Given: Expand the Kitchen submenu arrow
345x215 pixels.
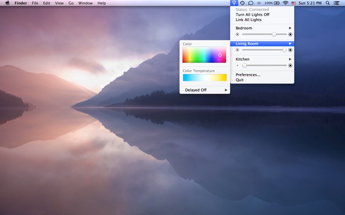Looking at the screenshot, I should click(290, 59).
